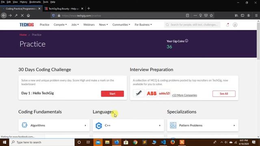This screenshot has height=146, width=260.
Task: Click the Pattern Problems icon
Action: coord(173,125)
